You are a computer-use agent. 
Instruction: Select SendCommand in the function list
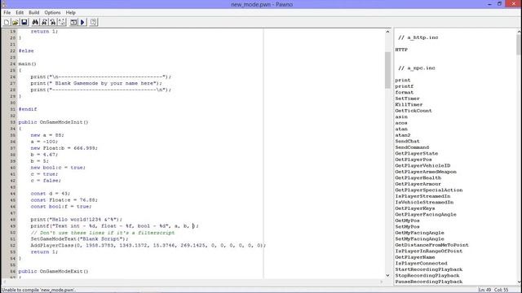(412, 147)
